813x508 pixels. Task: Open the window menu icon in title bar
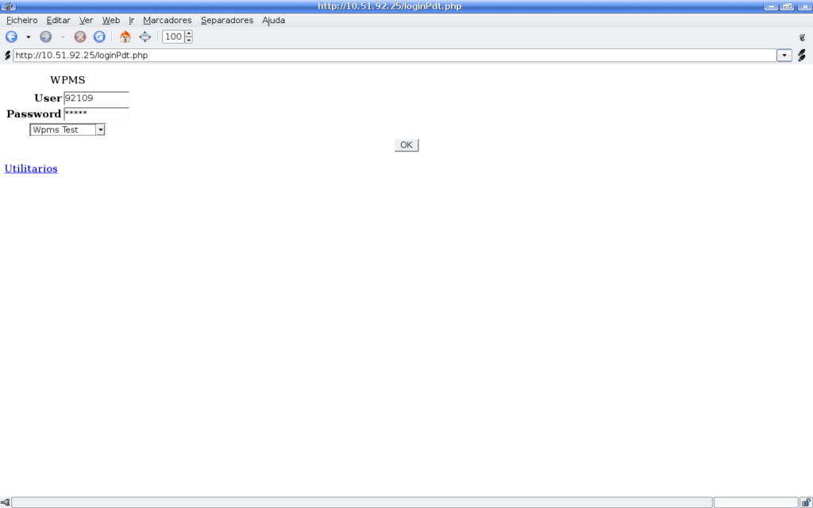8,6
